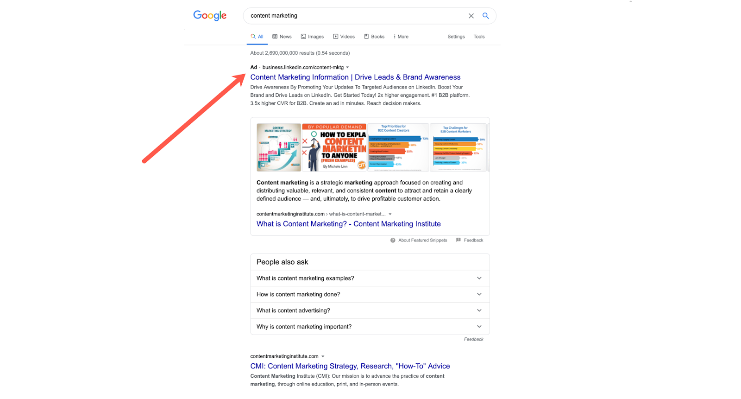Expand 'What is content marketing examples?'

(x=370, y=278)
